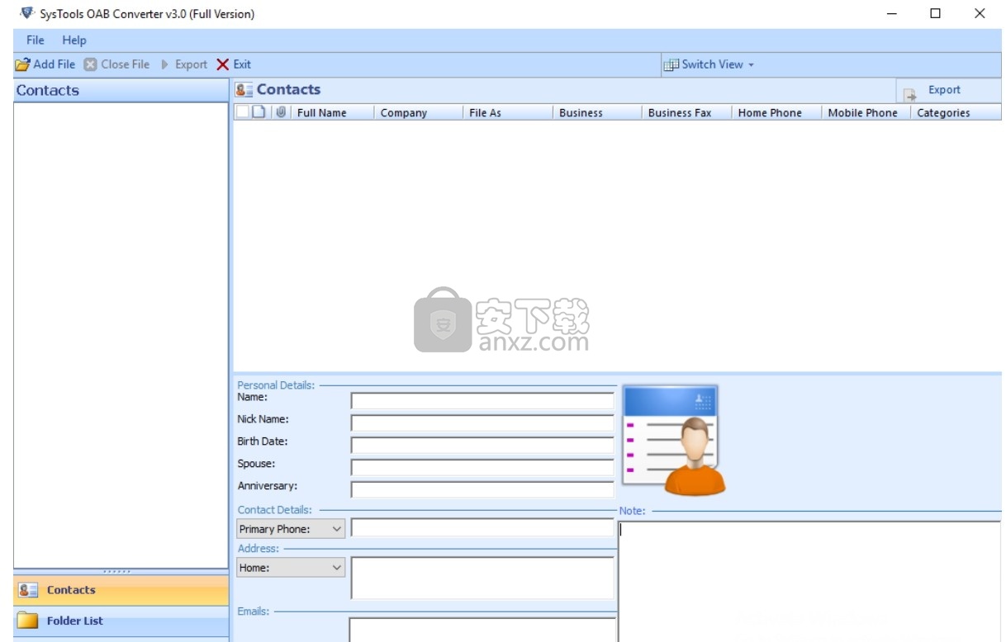Sort by Business column header
Image resolution: width=1006 pixels, height=642 pixels.
(x=596, y=112)
